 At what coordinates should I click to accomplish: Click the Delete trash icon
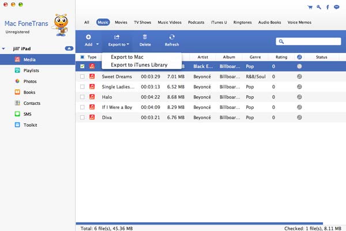pos(145,37)
